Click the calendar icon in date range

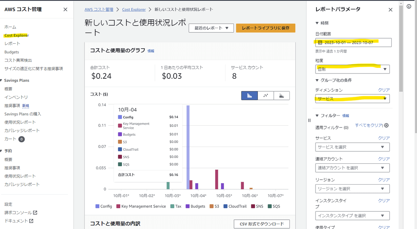click(x=320, y=42)
